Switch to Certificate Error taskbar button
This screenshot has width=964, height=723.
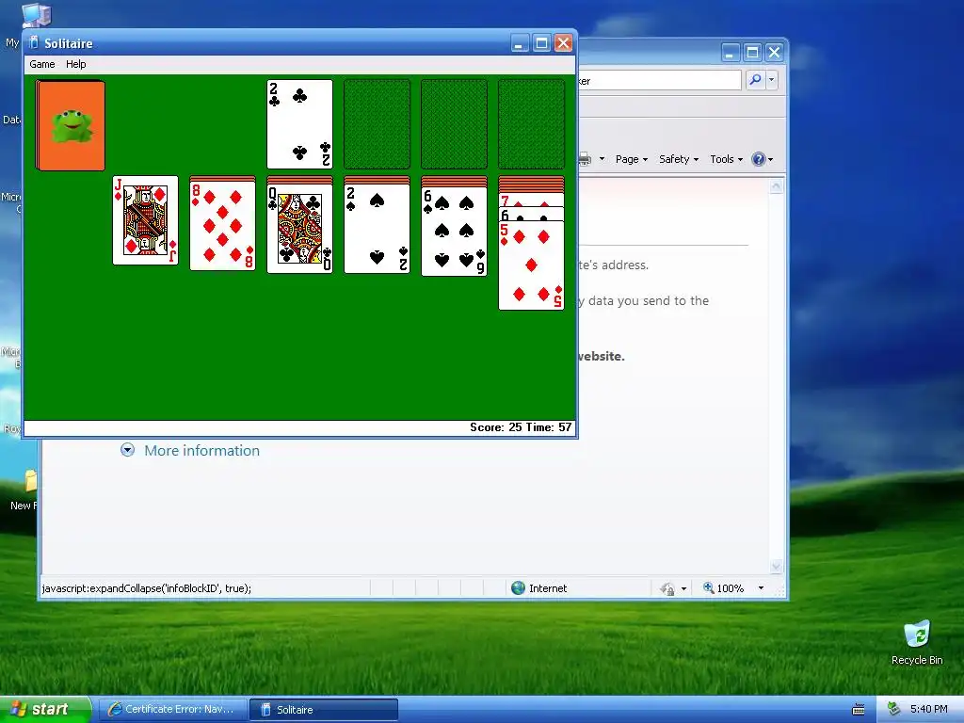(x=173, y=710)
